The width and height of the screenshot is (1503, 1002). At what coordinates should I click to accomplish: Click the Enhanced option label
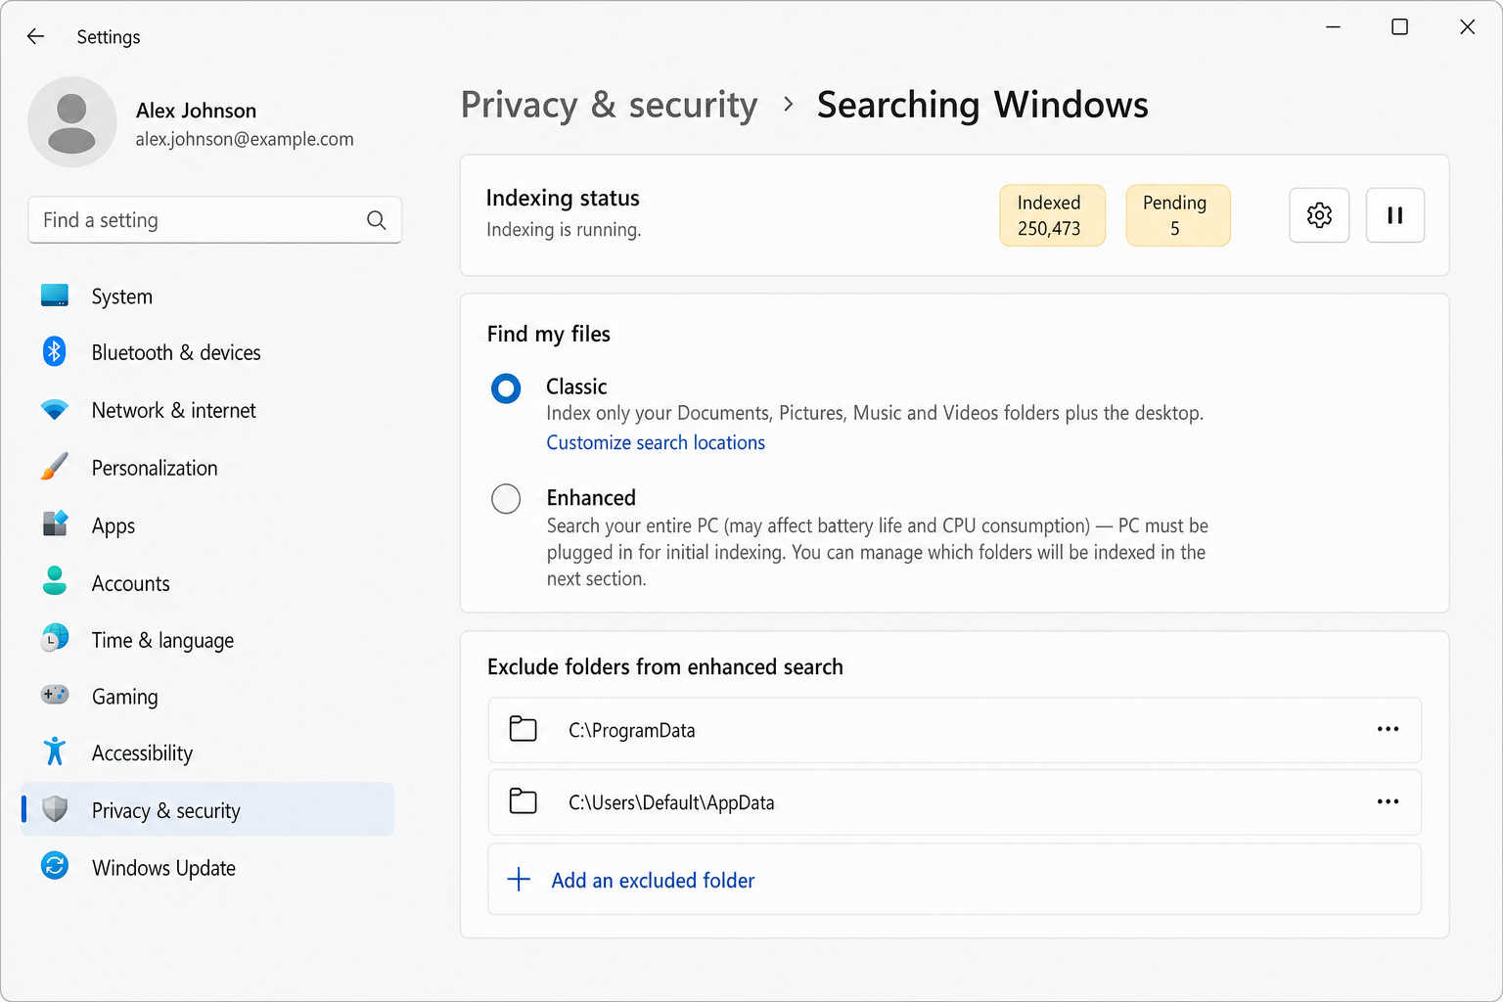click(591, 497)
